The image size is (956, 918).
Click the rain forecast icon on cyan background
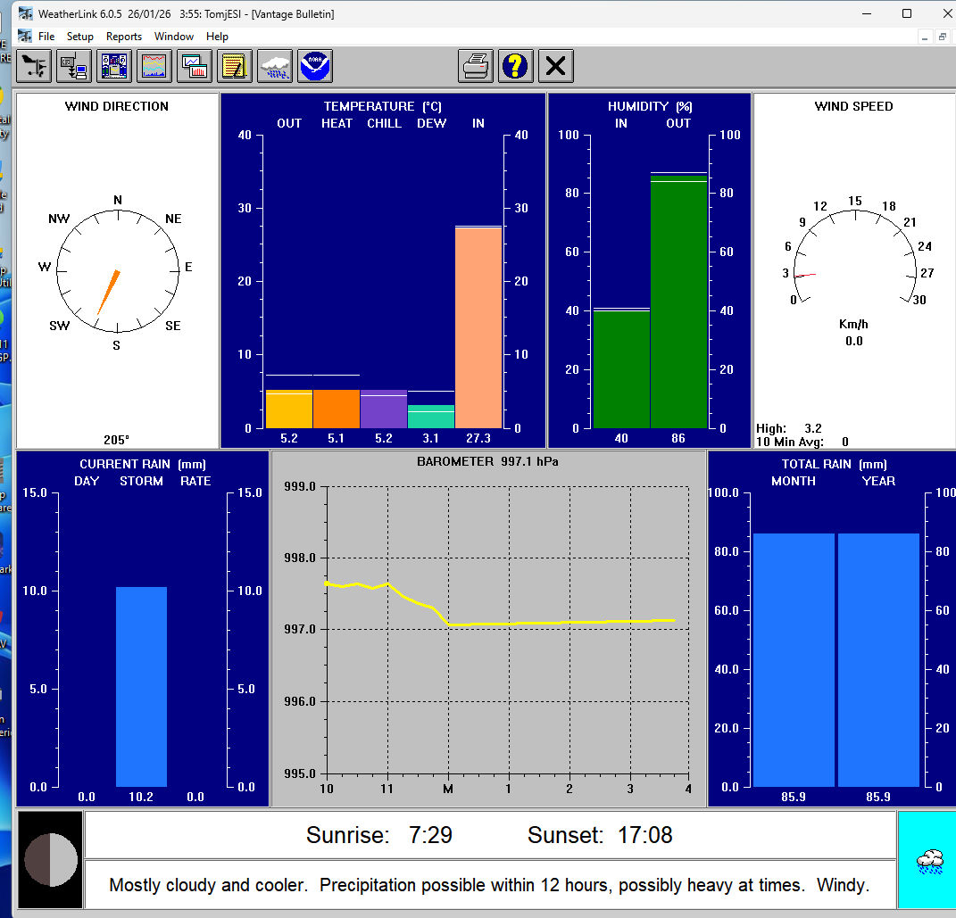point(928,861)
